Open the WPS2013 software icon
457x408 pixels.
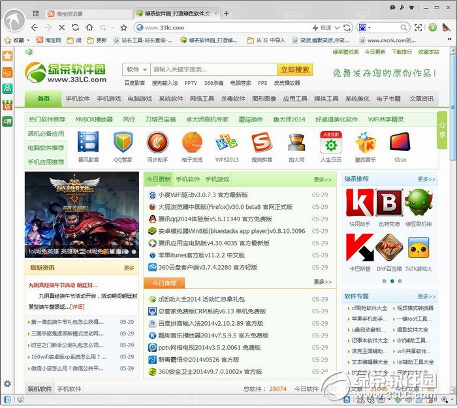[x=227, y=146]
